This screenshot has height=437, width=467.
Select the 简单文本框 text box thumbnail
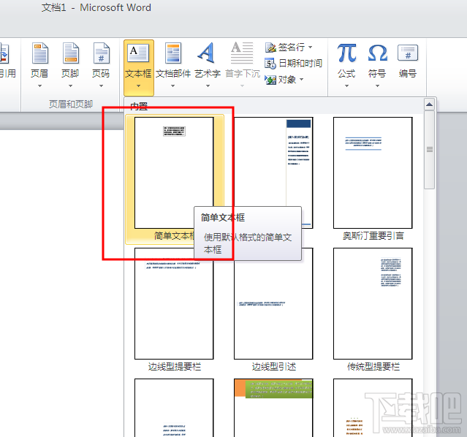pos(174,172)
